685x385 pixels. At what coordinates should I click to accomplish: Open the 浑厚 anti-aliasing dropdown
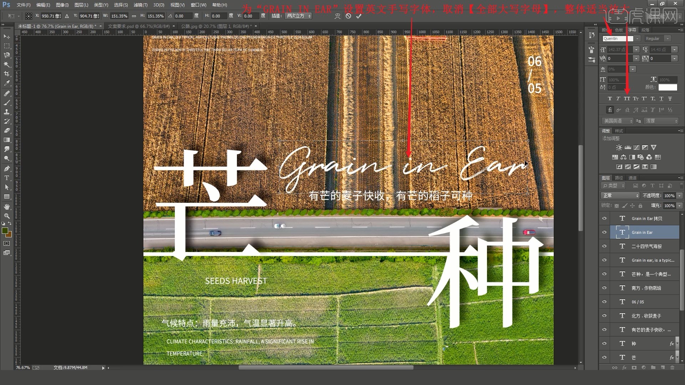point(662,121)
